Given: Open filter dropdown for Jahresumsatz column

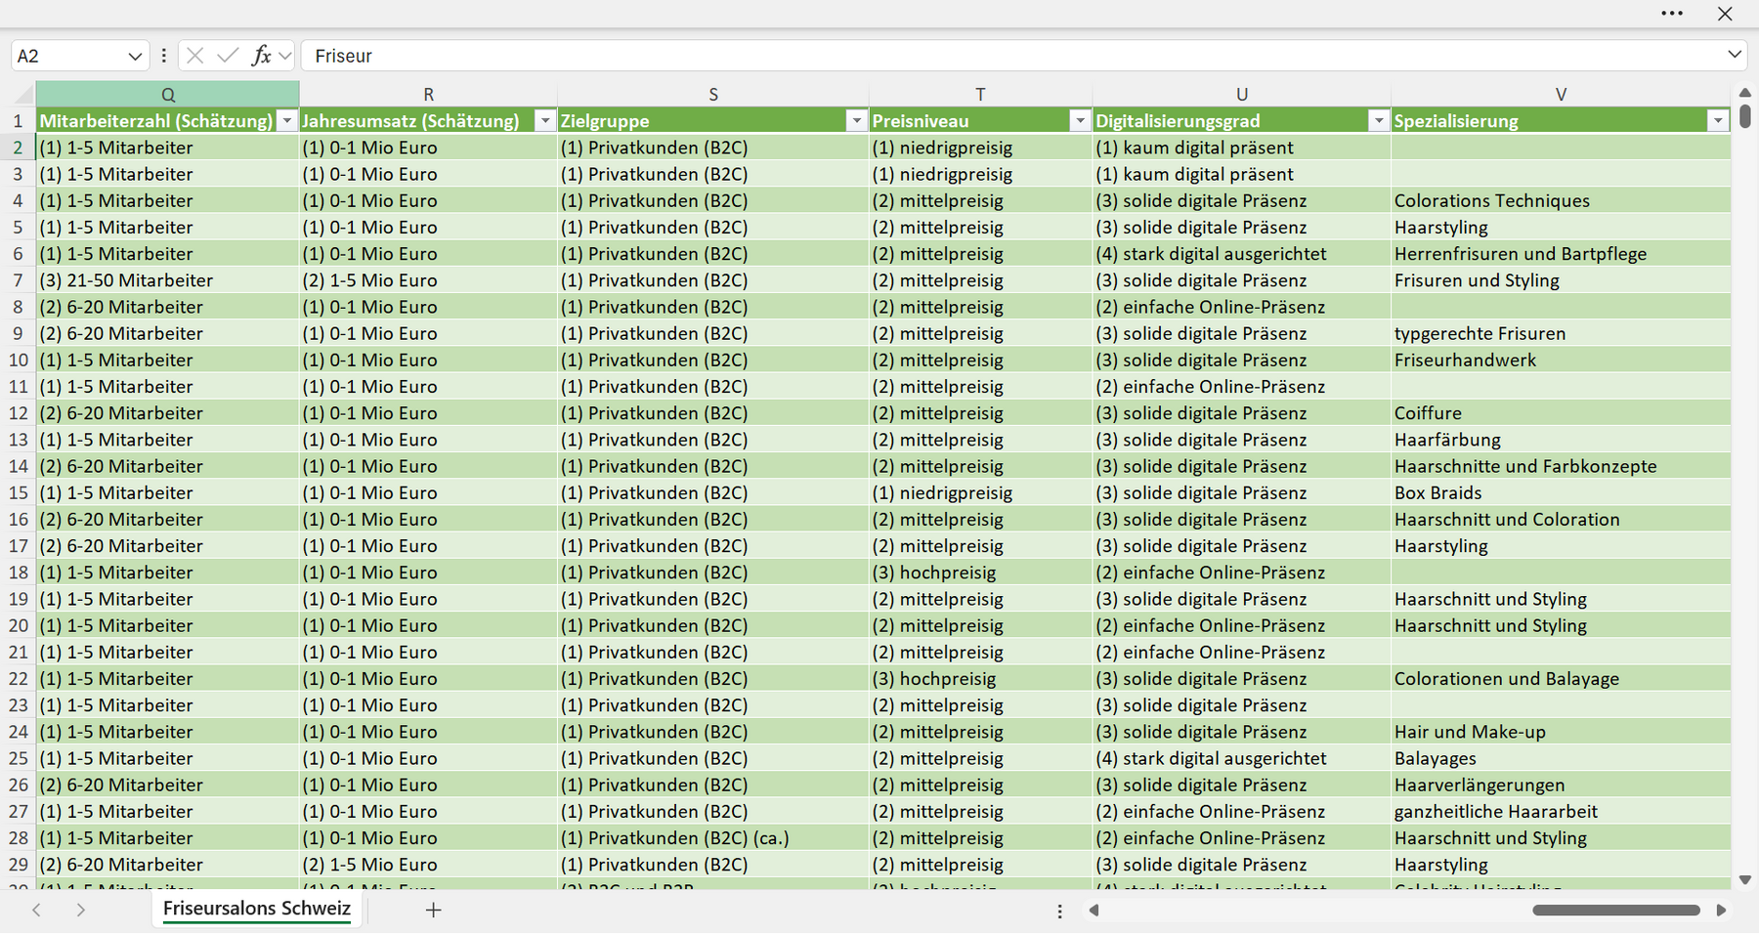Looking at the screenshot, I should tap(545, 121).
